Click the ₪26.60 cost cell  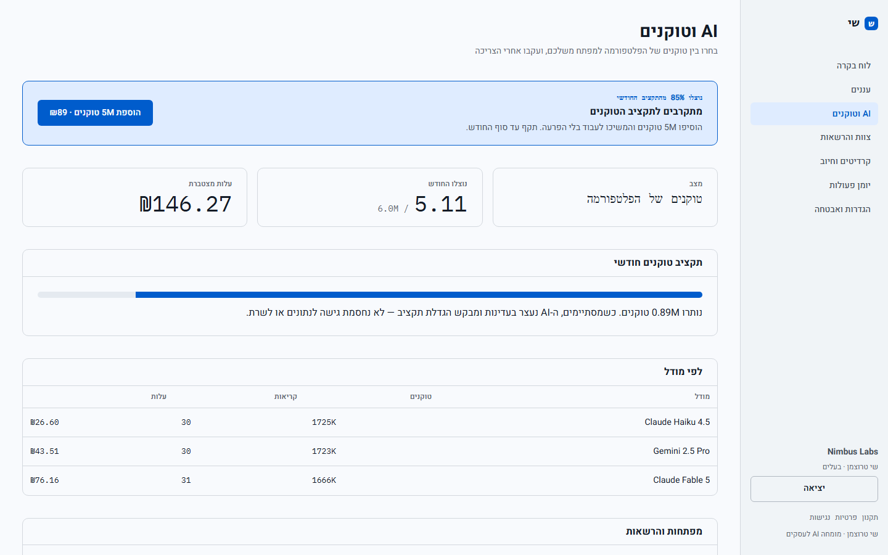(44, 422)
